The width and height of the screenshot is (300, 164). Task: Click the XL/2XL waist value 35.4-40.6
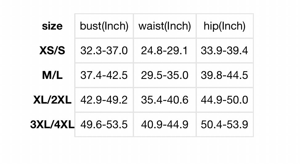[164, 100]
